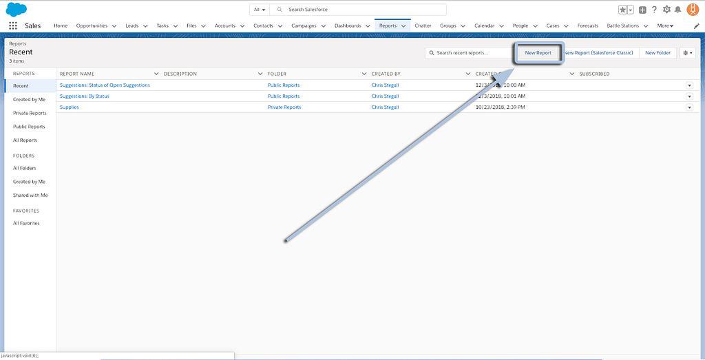Click the New Report button

538,52
